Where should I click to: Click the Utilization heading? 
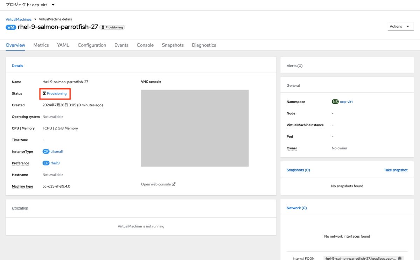20,208
